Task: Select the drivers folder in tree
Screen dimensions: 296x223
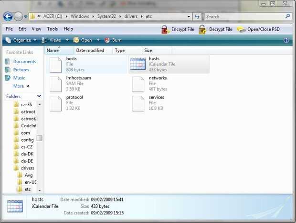Action: pos(24,168)
